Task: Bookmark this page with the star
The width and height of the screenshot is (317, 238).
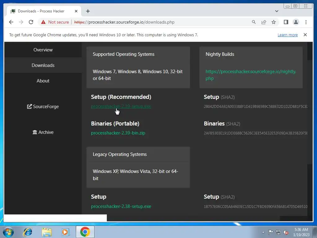Action: pyautogui.click(x=274, y=22)
